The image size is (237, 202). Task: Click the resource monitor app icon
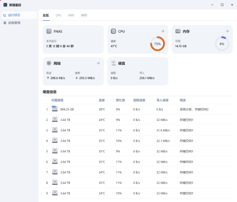(x=5, y=5)
